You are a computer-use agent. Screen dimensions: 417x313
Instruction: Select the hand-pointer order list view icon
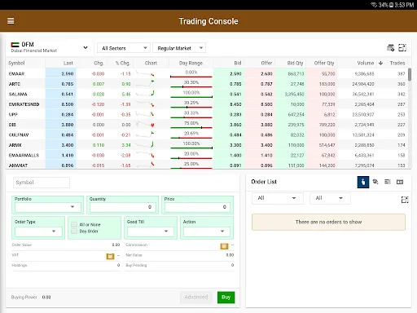(363, 182)
